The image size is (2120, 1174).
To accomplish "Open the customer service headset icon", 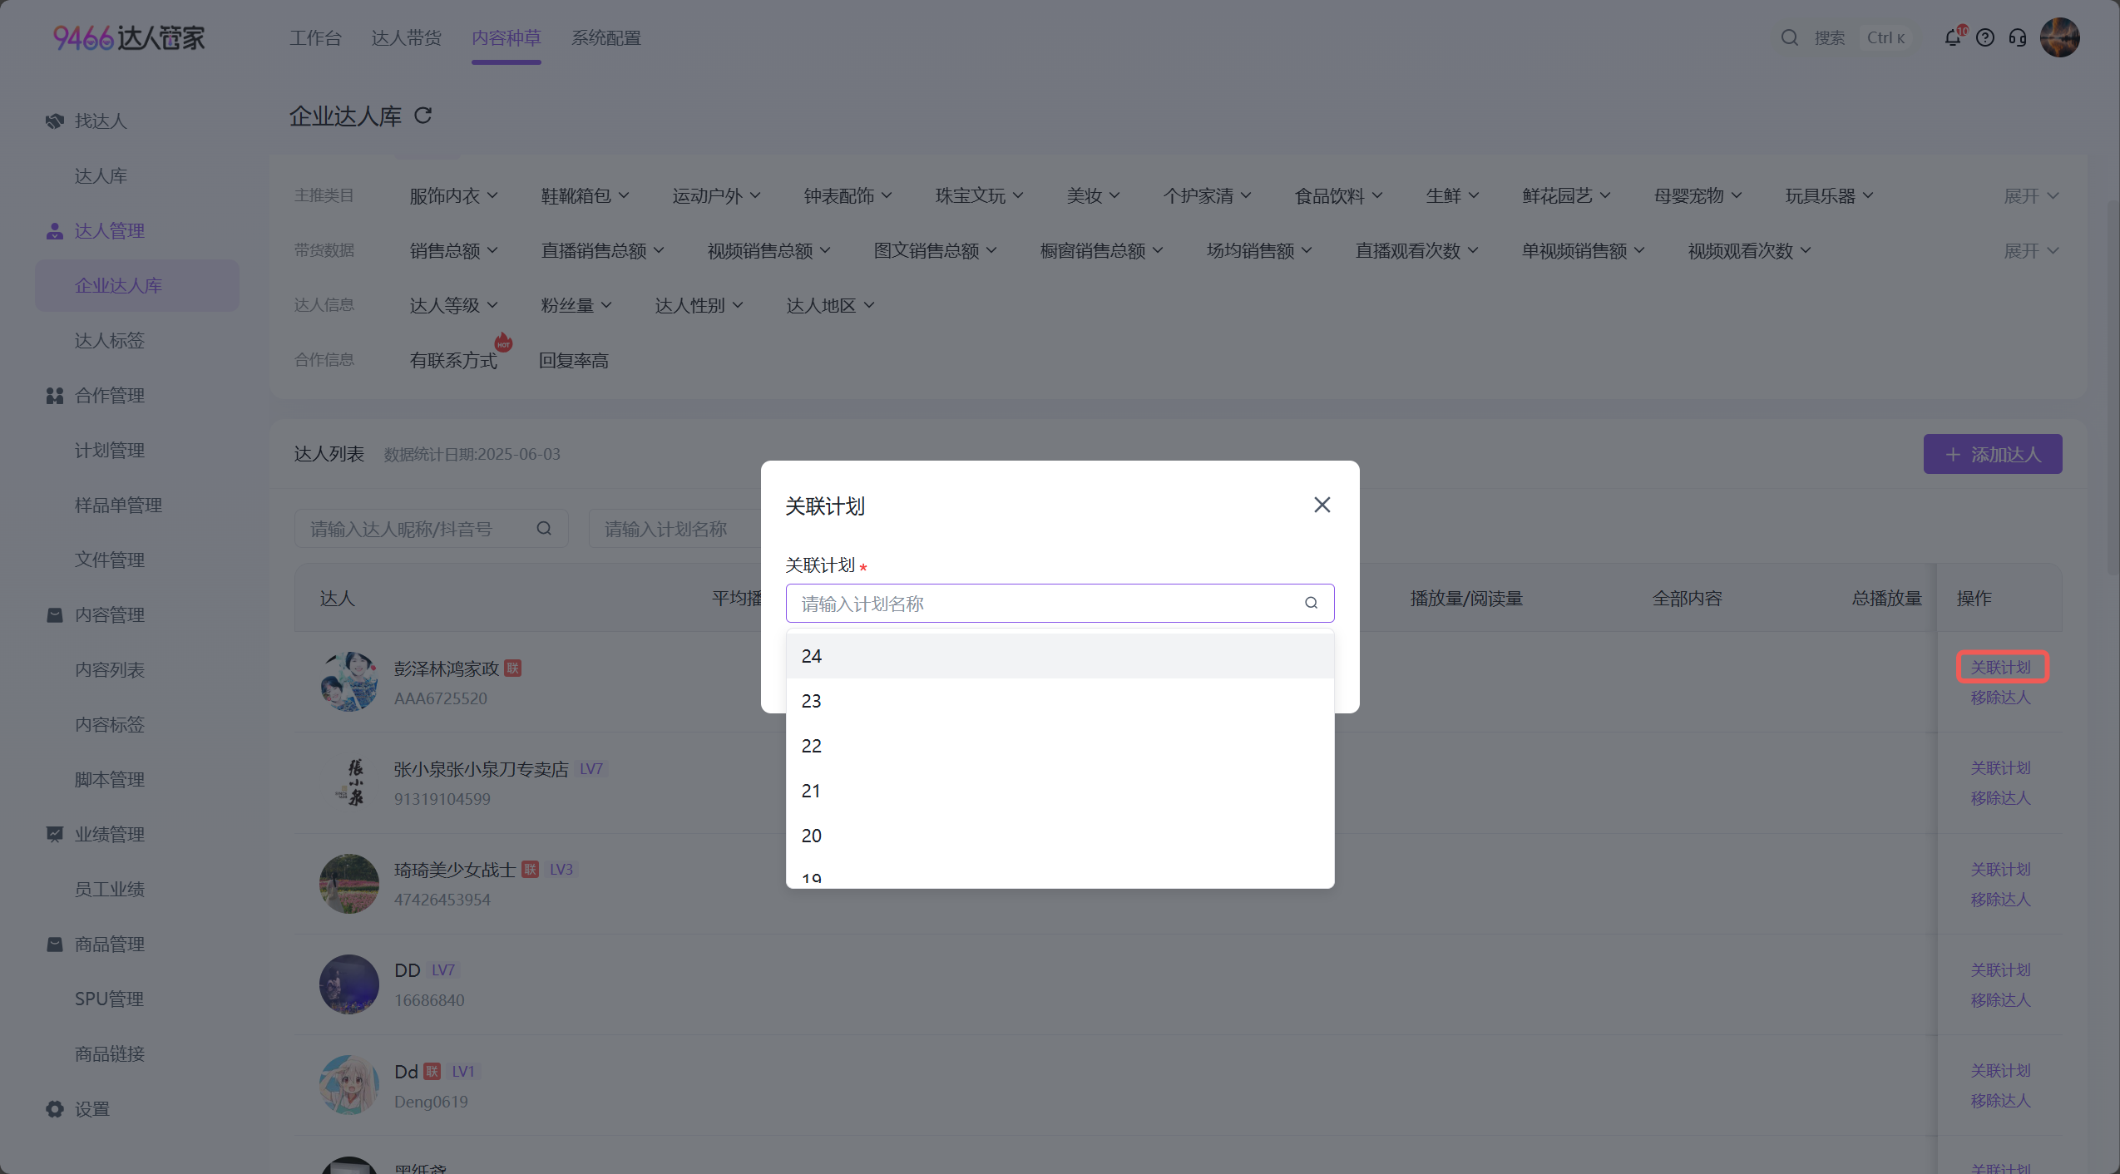I will pos(2018,38).
